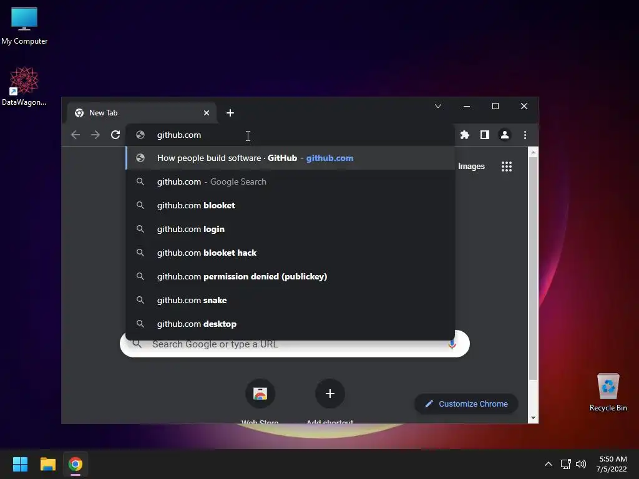Screen dimensions: 639x479
Task: Open the Recycle Bin desktop icon
Action: click(x=608, y=392)
